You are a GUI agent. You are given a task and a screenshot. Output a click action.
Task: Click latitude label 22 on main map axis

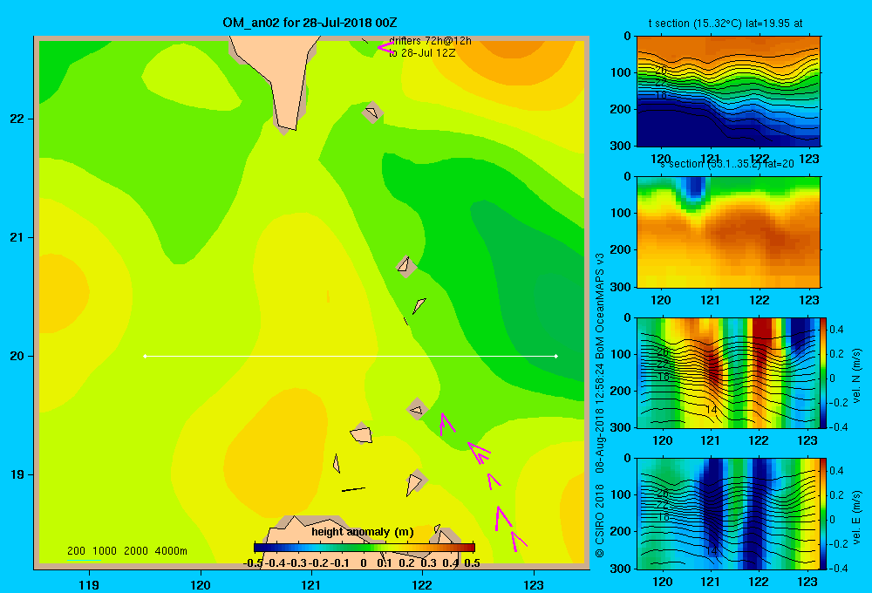[x=17, y=119]
